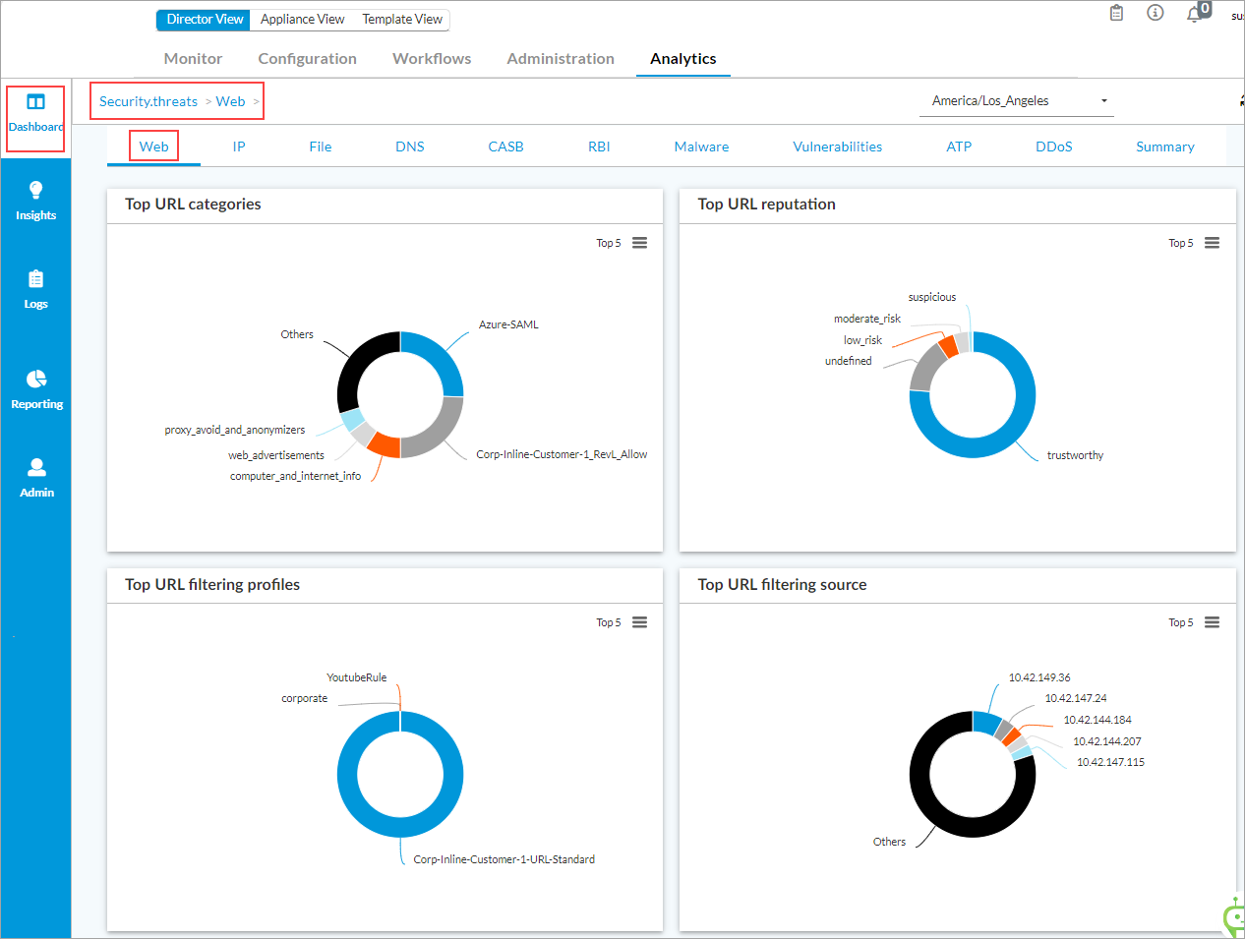Open Top URL categories chart menu
1245x939 pixels.
pos(640,243)
